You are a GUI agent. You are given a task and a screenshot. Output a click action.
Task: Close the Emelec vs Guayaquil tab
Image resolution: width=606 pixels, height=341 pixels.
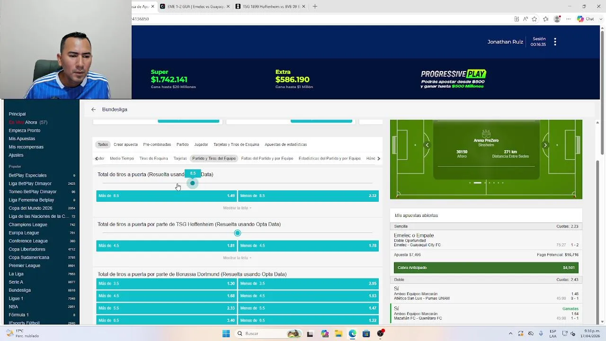point(228,7)
